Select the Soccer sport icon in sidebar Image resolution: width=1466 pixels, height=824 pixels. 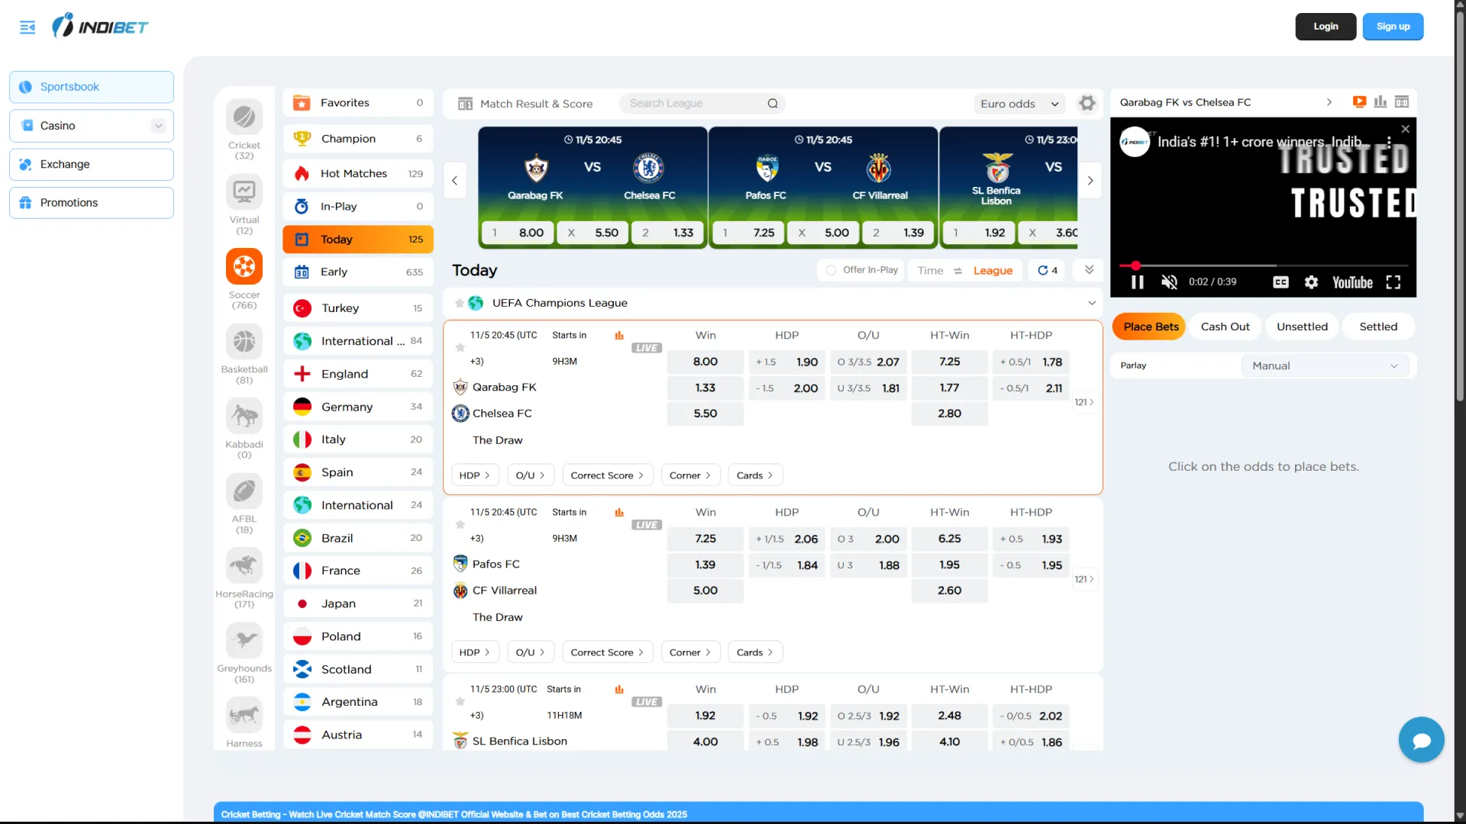click(x=244, y=269)
